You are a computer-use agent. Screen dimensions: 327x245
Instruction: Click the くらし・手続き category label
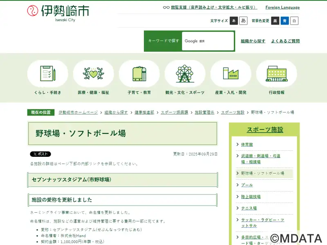(x=48, y=93)
